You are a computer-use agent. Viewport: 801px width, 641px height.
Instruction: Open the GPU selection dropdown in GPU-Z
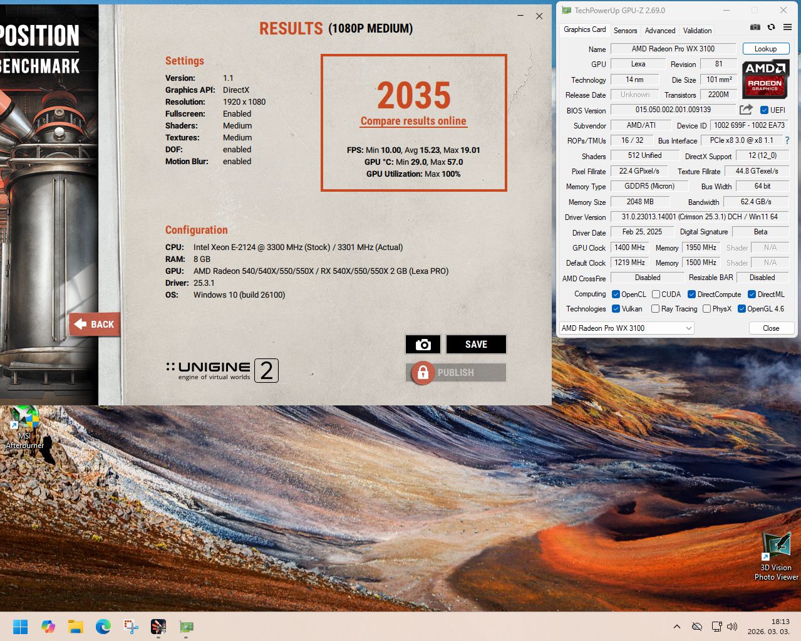click(x=626, y=328)
